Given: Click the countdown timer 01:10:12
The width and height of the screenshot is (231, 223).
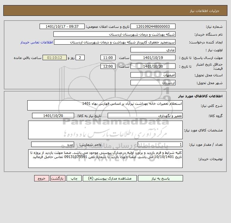Looking at the screenshot, I should (x=55, y=58).
